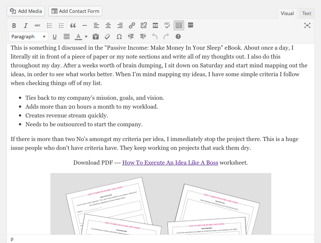Align text right

coord(120,26)
